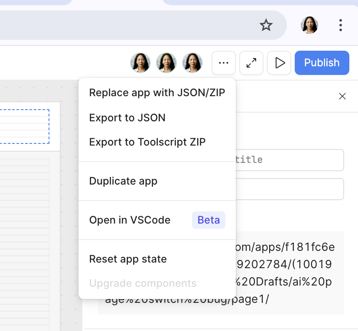Image resolution: width=358 pixels, height=331 pixels.
Task: Choose Duplicate app from the menu
Action: click(x=157, y=181)
